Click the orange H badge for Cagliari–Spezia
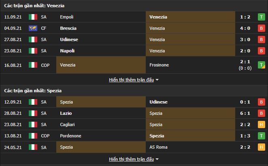The width and height of the screenshot is (268, 166). tap(261, 124)
